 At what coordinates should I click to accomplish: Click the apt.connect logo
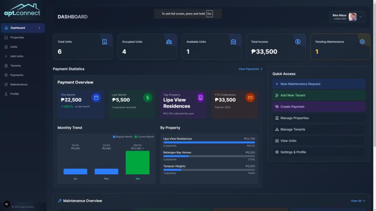coord(22,10)
